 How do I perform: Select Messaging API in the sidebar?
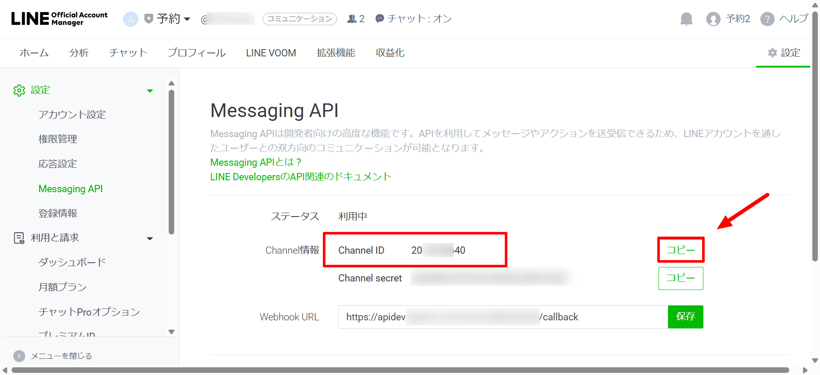pyautogui.click(x=70, y=189)
